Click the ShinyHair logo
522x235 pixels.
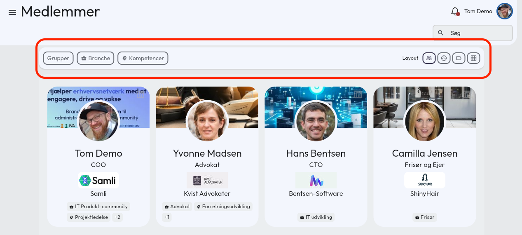425,180
